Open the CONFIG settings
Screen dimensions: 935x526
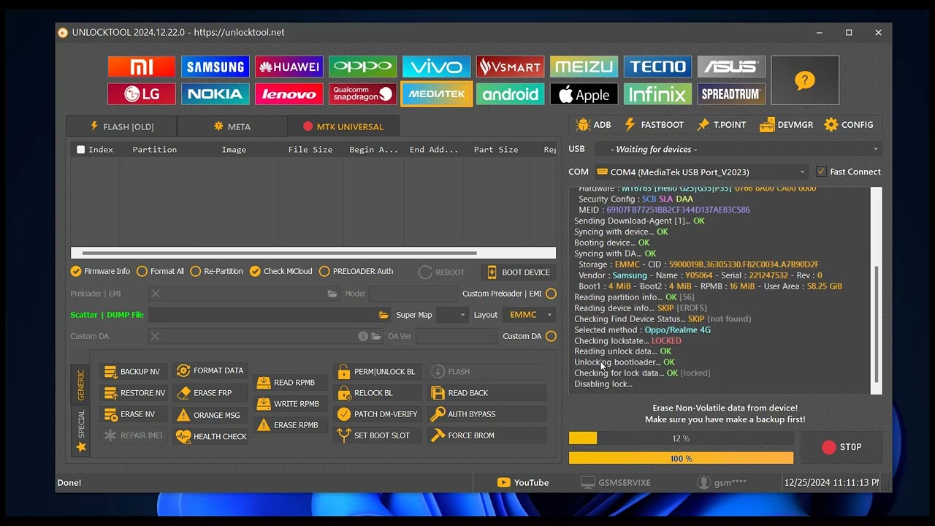(849, 125)
